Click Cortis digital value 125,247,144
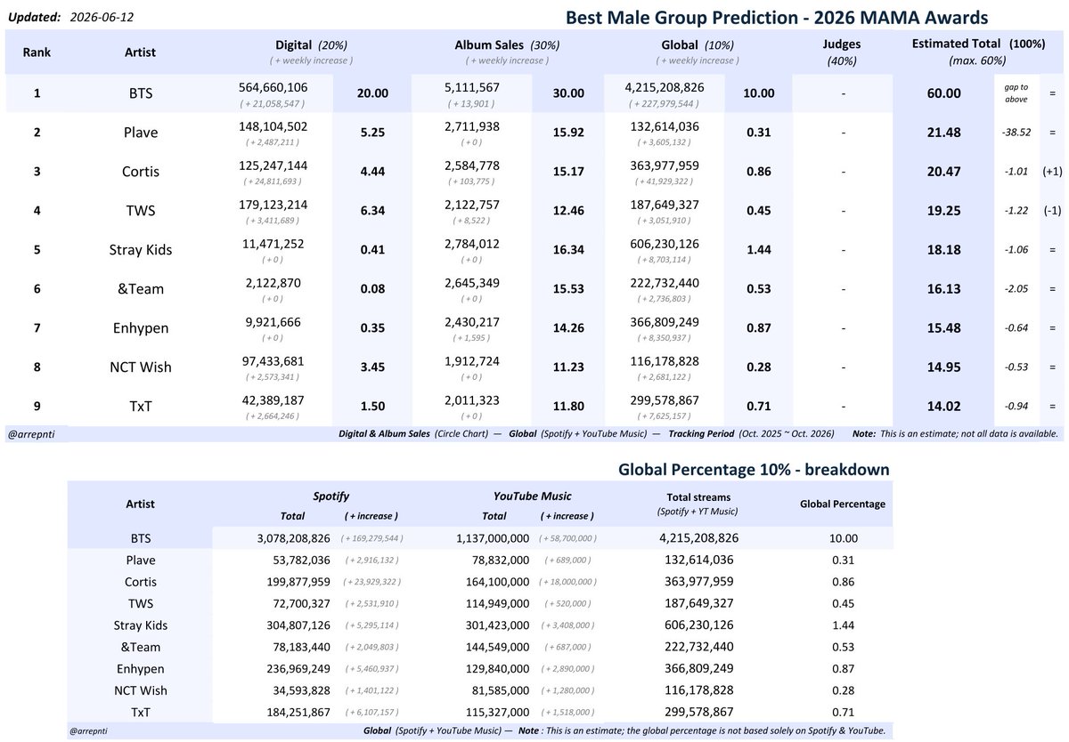The width and height of the screenshot is (1069, 742). tap(273, 165)
